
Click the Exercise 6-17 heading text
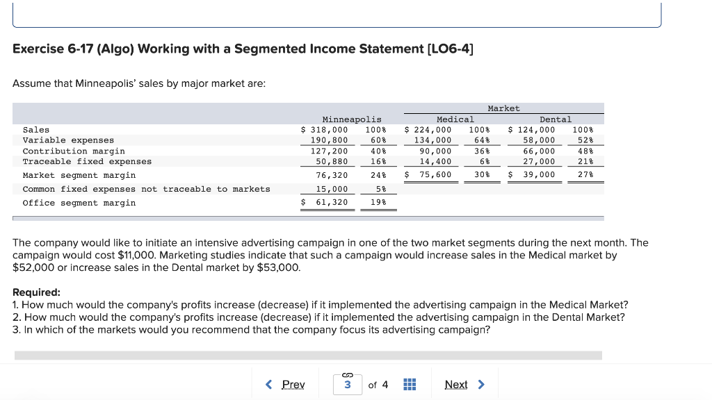(243, 49)
